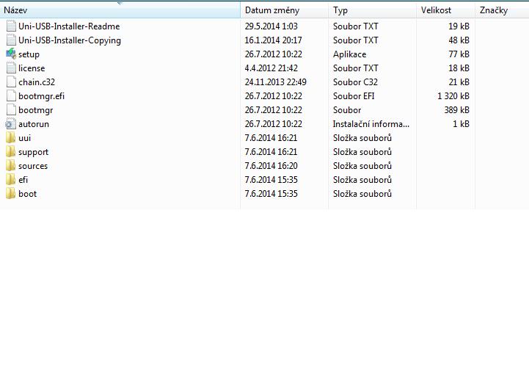This screenshot has width=529, height=376.
Task: Sort files by Název column header
Action: click(x=16, y=10)
